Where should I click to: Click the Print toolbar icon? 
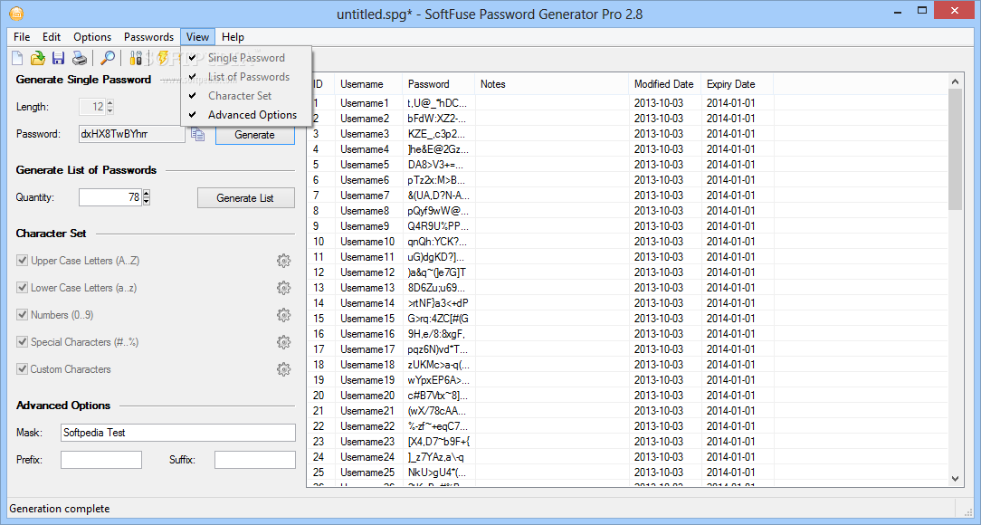(x=80, y=59)
